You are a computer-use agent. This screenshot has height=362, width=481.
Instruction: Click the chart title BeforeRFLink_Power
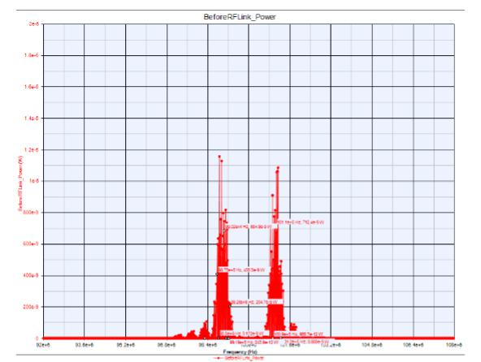240,17
